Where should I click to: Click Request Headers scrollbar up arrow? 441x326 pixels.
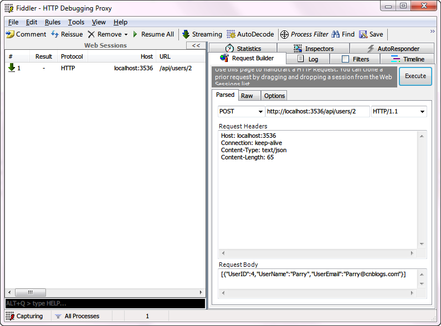pyautogui.click(x=422, y=136)
